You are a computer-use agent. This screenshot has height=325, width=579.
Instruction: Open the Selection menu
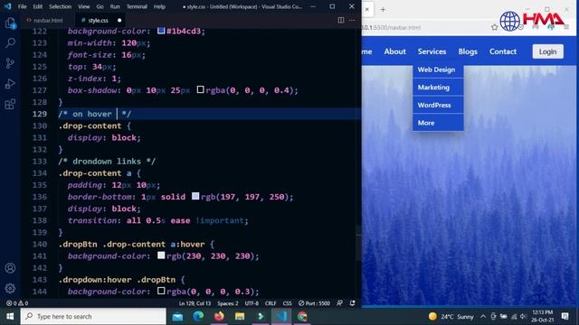61,6
